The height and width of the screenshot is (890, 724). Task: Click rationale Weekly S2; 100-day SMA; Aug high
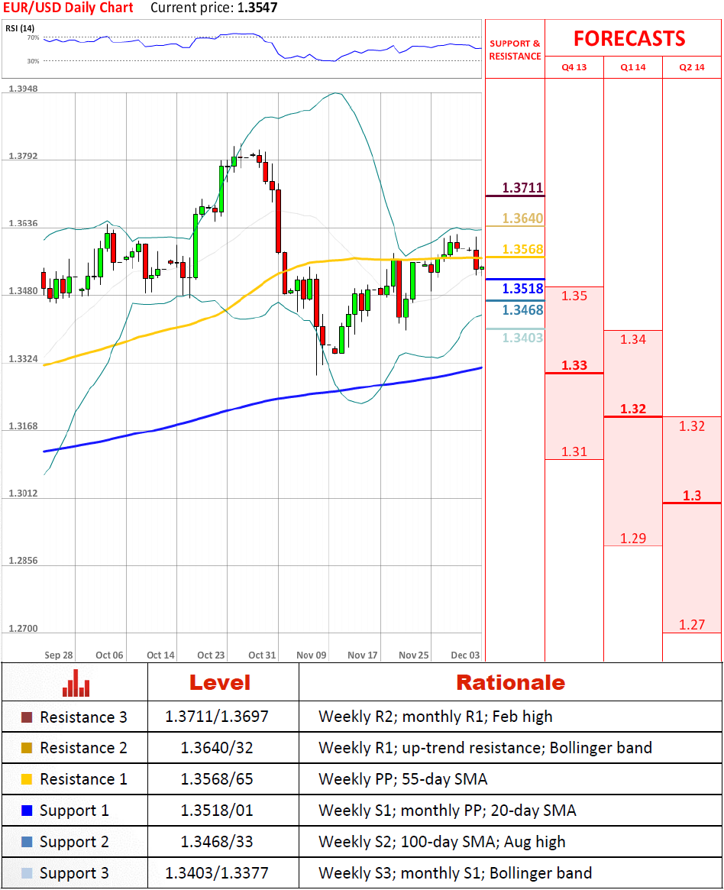442,842
